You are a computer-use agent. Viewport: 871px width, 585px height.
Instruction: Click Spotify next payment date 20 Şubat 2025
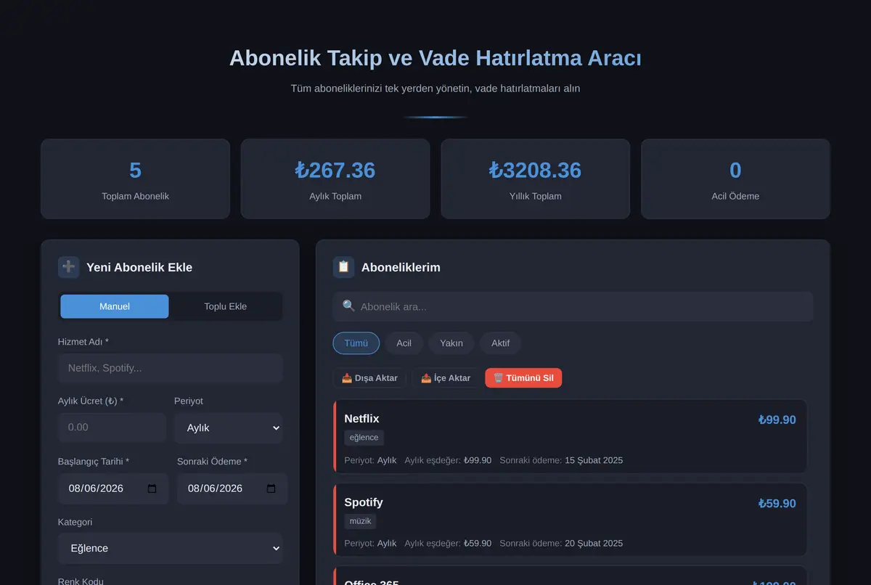point(594,544)
